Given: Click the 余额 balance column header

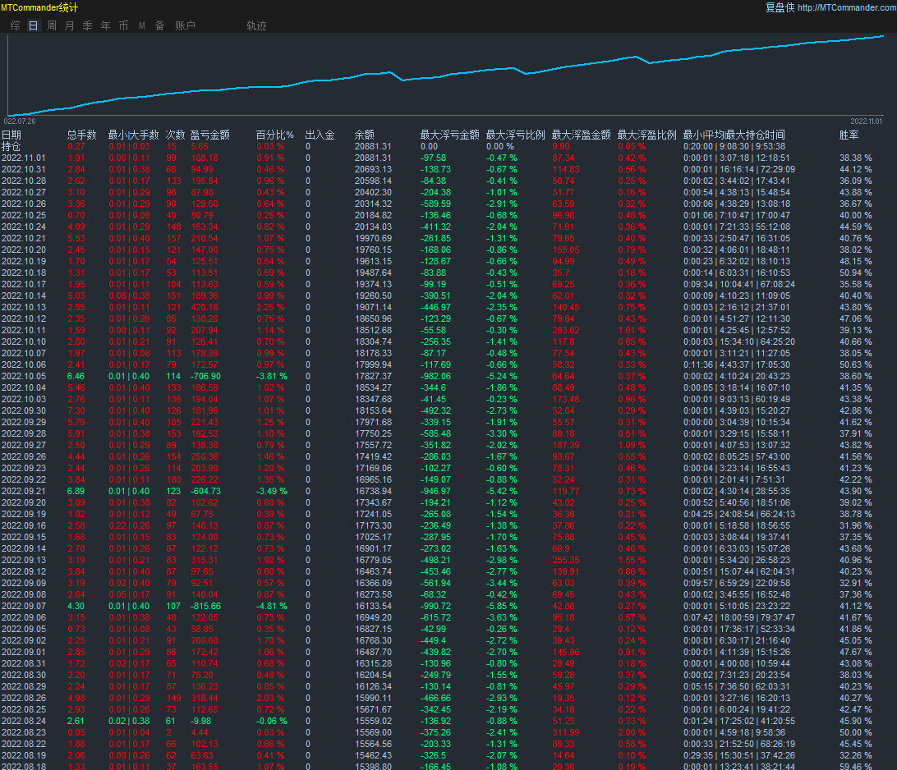Looking at the screenshot, I should click(364, 135).
